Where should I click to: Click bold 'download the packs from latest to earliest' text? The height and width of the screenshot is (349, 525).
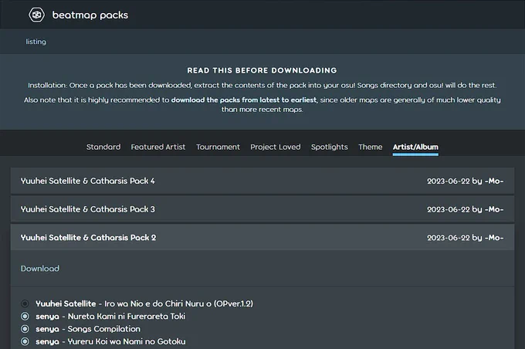click(x=244, y=100)
